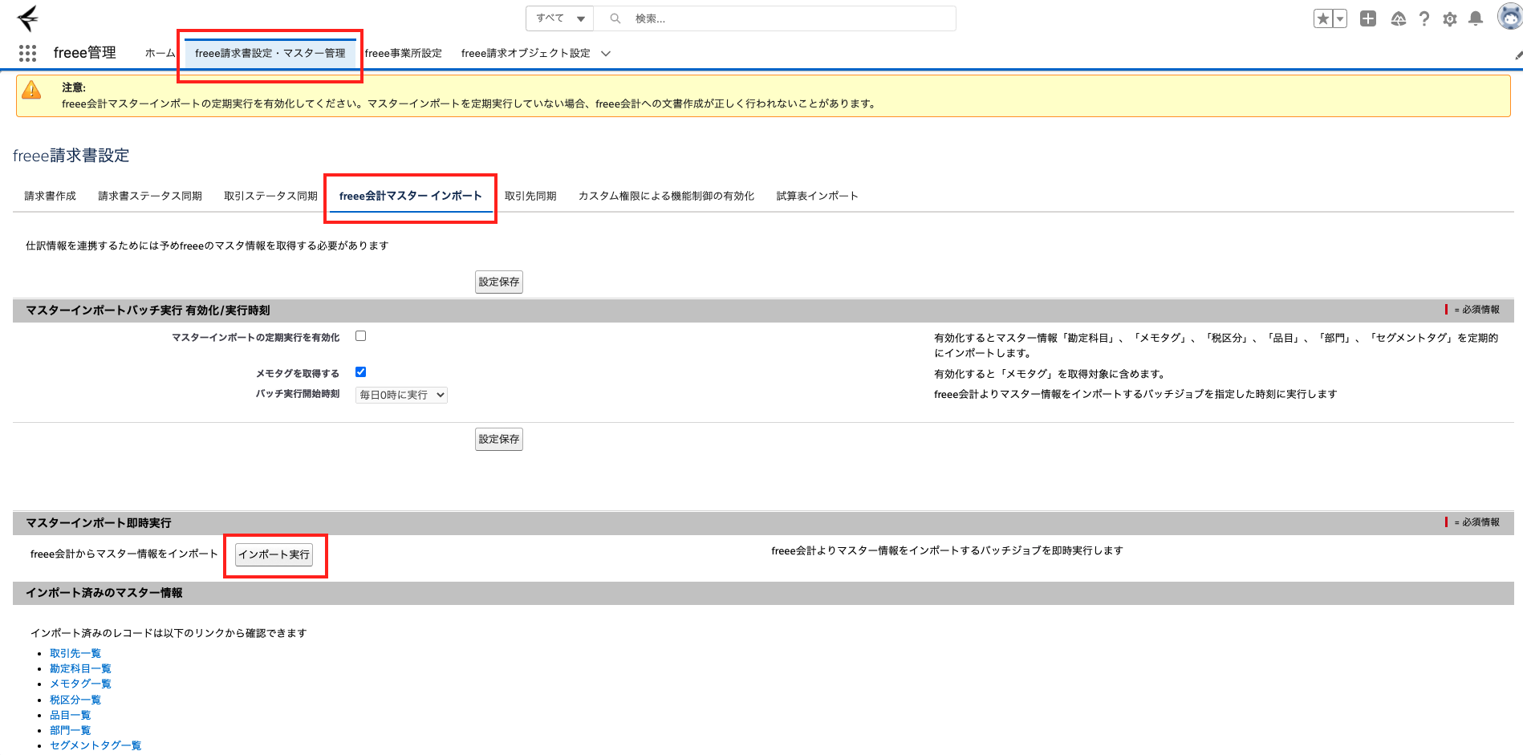Click the インポート実行 button
The width and height of the screenshot is (1523, 755).
point(274,554)
